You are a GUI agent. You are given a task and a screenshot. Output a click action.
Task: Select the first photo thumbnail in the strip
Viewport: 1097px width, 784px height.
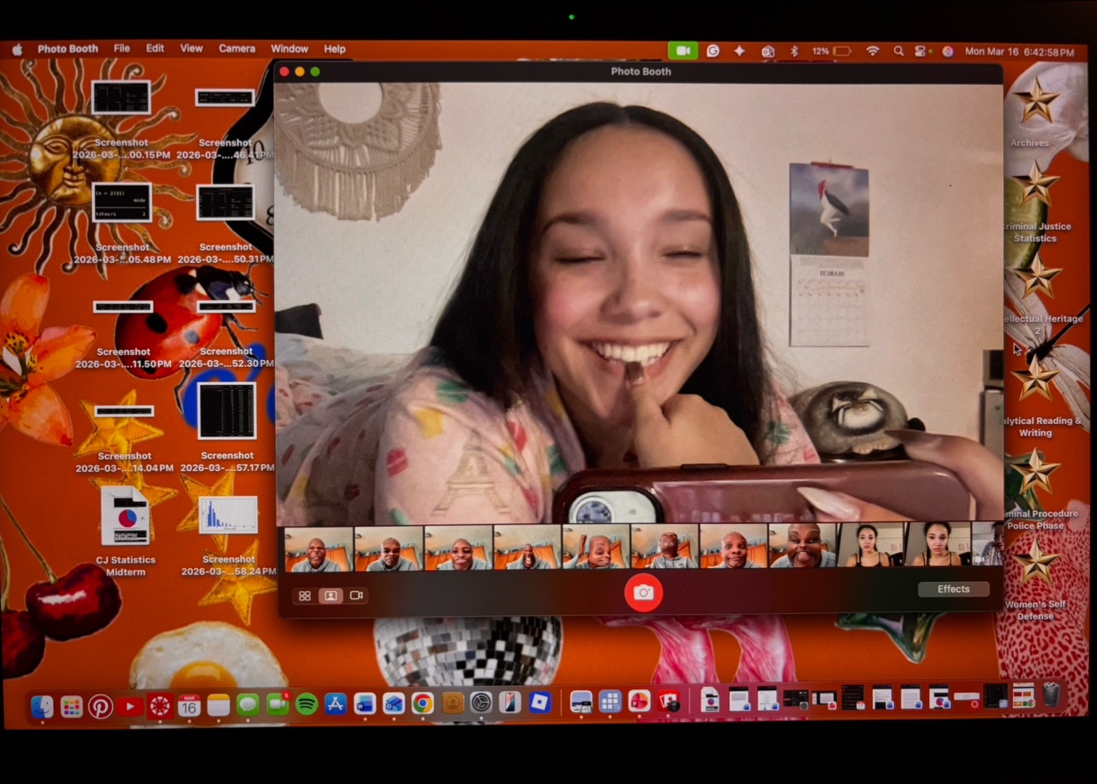click(x=318, y=548)
